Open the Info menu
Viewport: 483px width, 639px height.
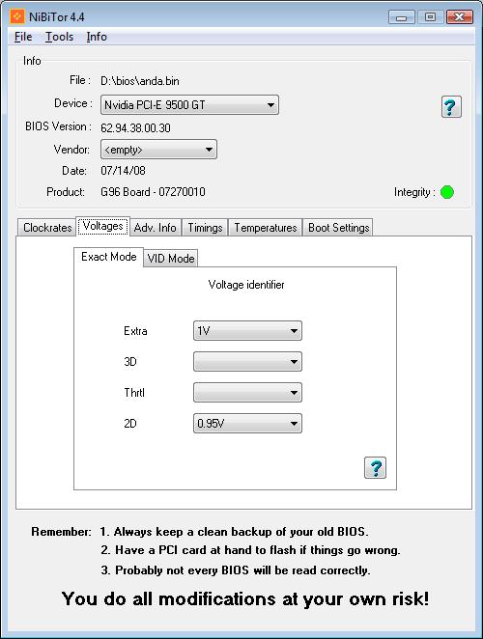coord(97,37)
